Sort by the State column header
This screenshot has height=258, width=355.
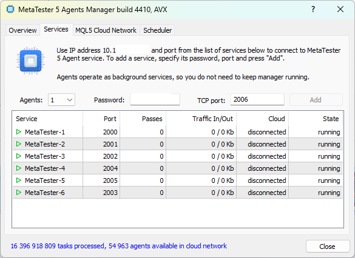coord(316,119)
